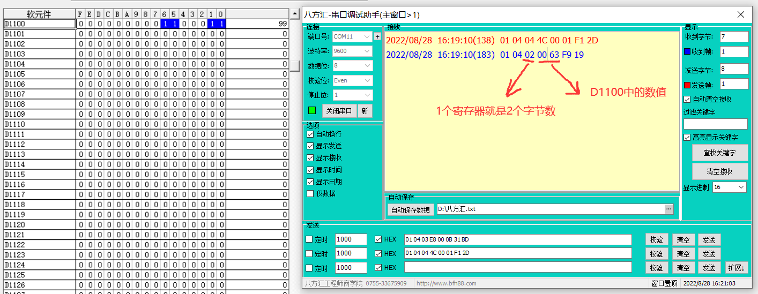Image resolution: width=758 pixels, height=294 pixels.
Task: Click the 查找关键字 button
Action: pyautogui.click(x=719, y=153)
